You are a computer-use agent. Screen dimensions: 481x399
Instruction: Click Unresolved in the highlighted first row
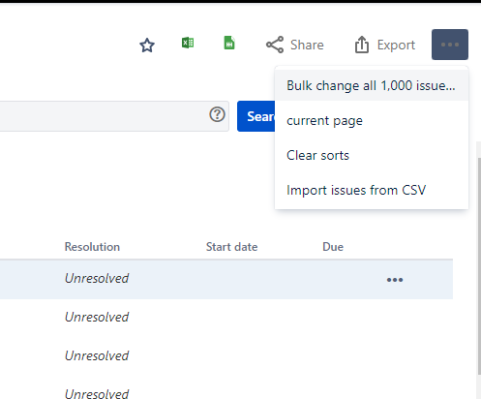pos(97,278)
